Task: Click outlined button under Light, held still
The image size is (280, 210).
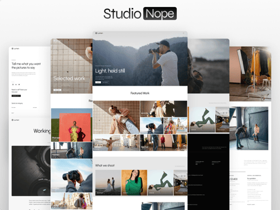Action: click(105, 82)
